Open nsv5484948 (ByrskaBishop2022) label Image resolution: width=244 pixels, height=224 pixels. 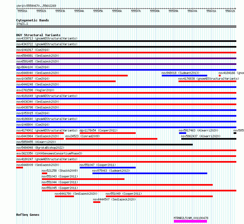(x=40, y=148)
